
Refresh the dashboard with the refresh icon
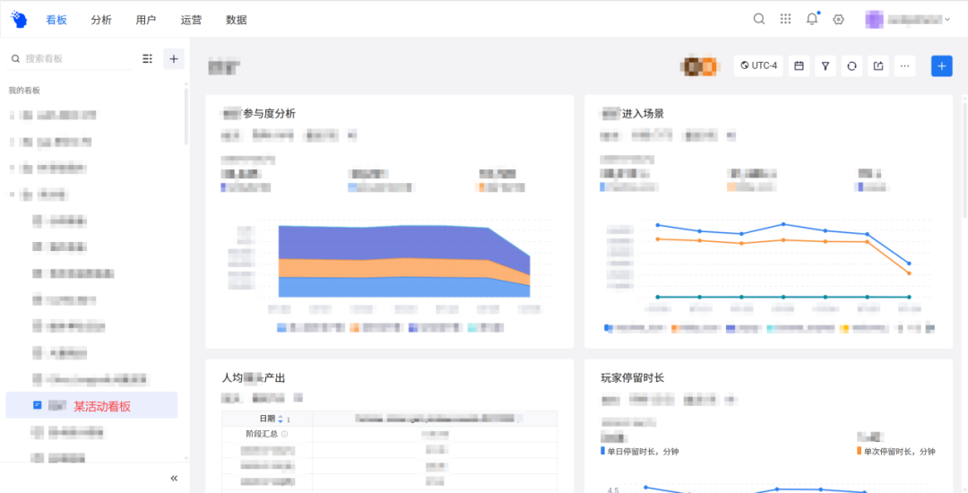click(x=852, y=66)
